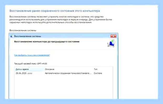Sort by the Тип column header

(x=96, y=69)
